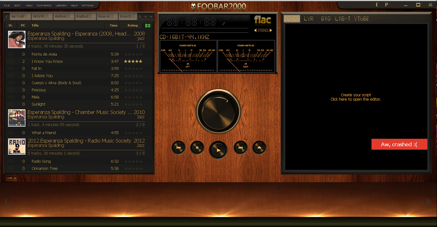437x227 pixels.
Task: Open the BIO panel tab
Action: point(326,19)
